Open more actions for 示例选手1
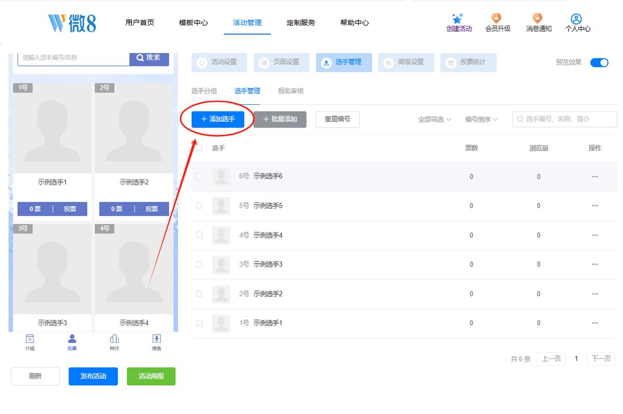623x414 pixels. pos(595,323)
